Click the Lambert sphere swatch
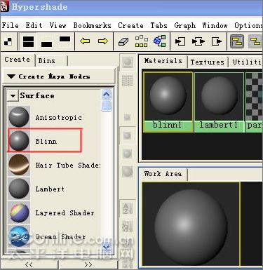The width and height of the screenshot is (263, 270). [19, 189]
